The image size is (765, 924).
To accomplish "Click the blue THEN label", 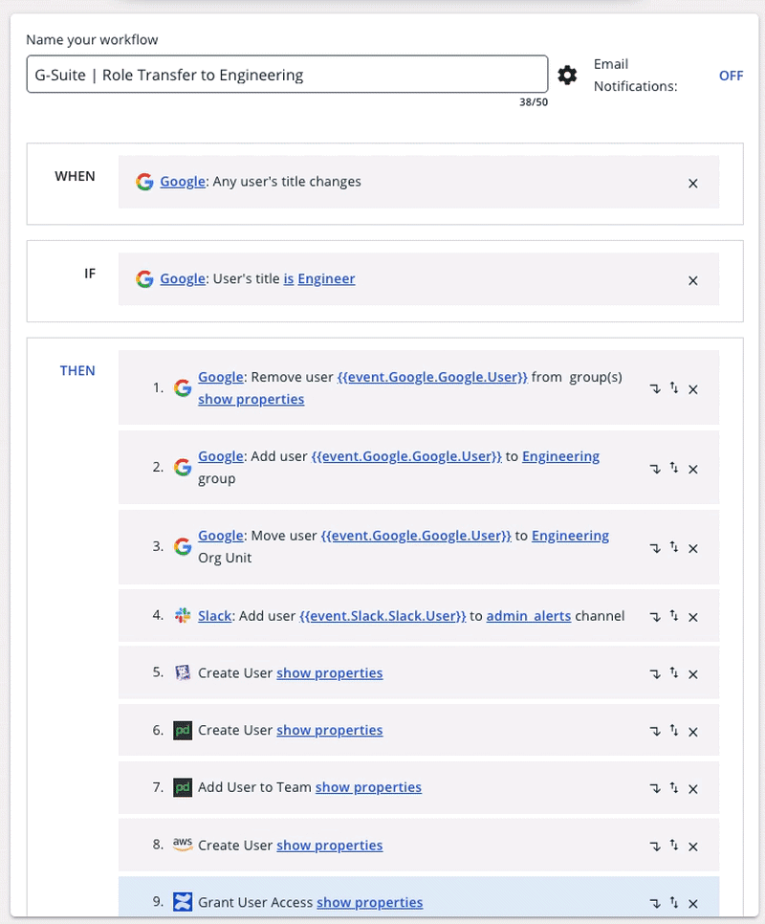I will (x=77, y=371).
